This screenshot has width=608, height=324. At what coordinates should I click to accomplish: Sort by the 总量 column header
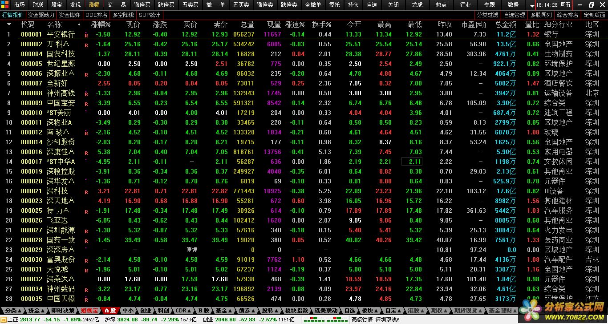247,24
